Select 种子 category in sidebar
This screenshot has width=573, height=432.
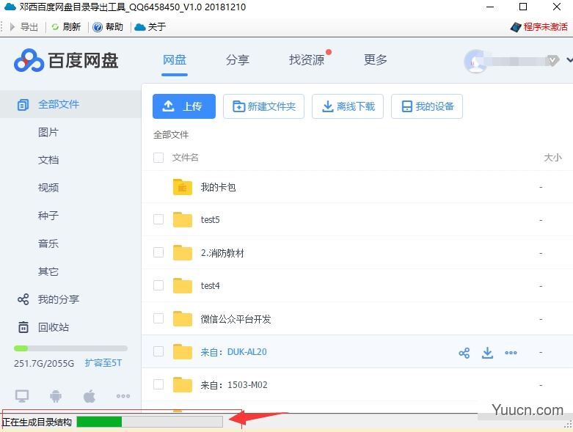point(48,216)
